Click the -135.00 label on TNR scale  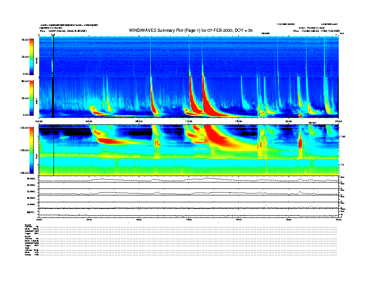click(x=24, y=150)
